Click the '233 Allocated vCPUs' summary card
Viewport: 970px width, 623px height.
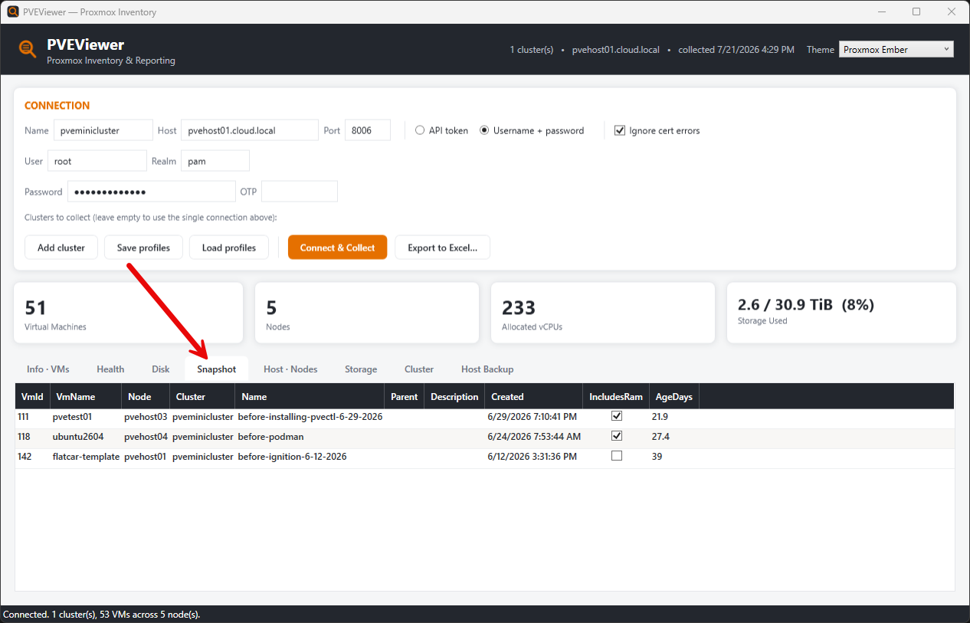603,313
